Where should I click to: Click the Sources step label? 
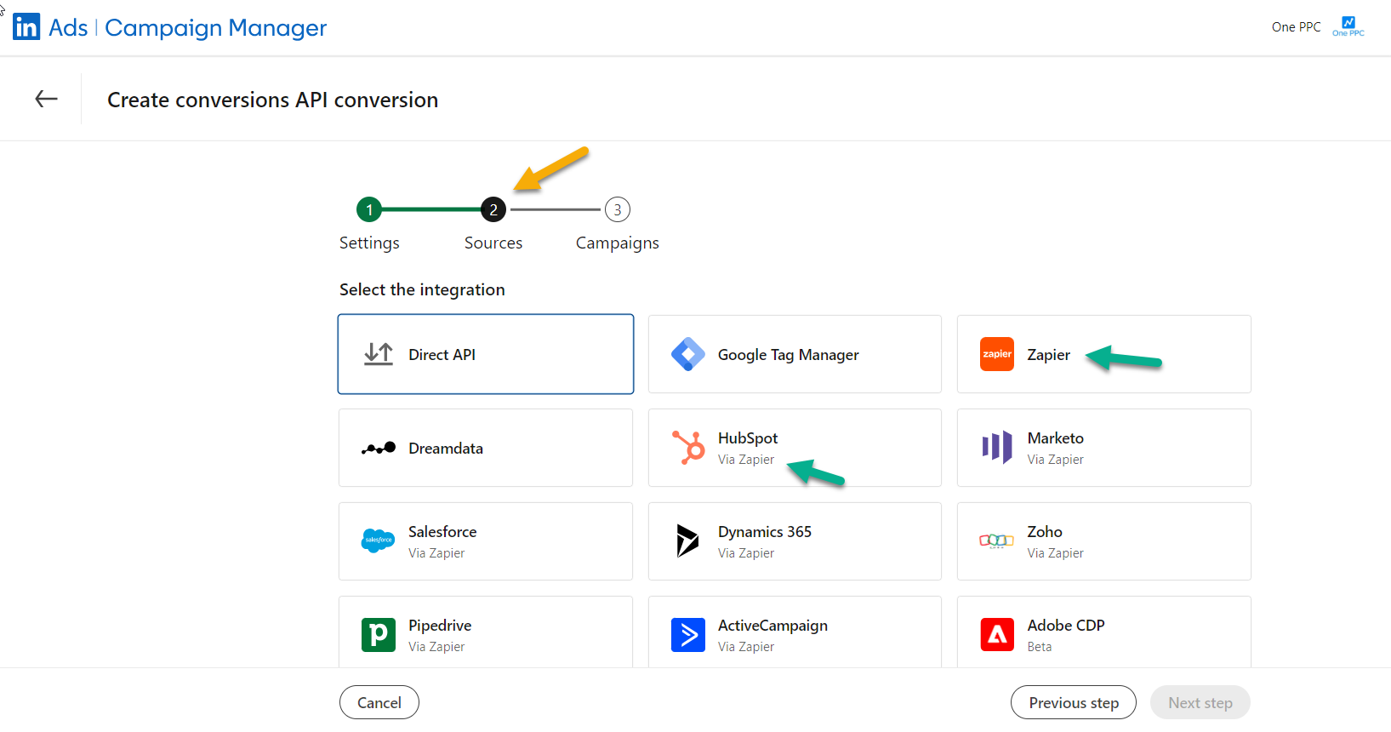click(x=493, y=243)
